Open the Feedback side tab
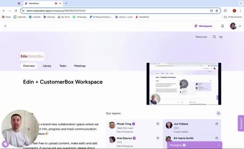 (x=241, y=123)
